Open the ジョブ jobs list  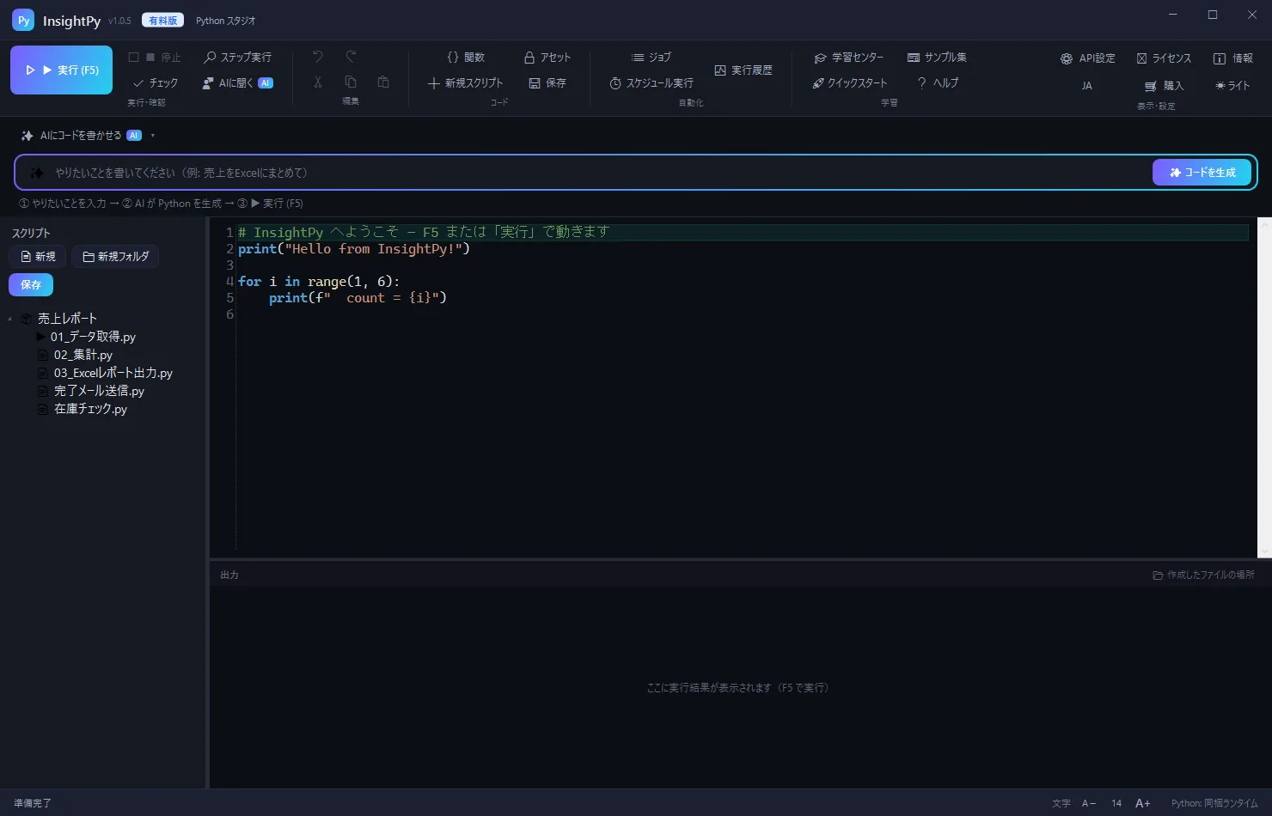[651, 58]
